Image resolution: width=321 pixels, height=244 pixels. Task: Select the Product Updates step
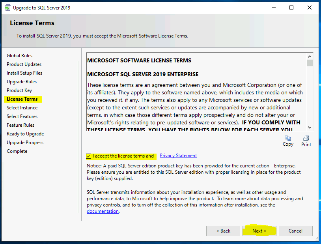[x=24, y=64]
